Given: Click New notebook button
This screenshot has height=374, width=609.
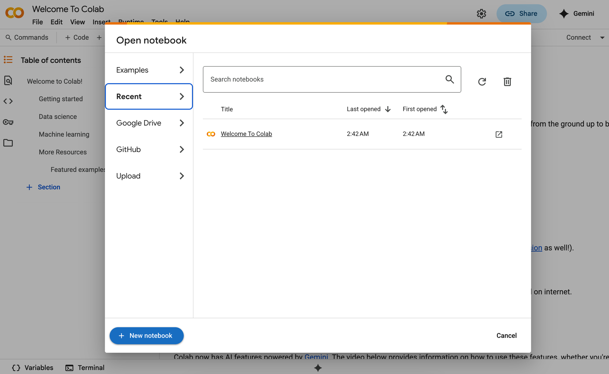Looking at the screenshot, I should coord(146,336).
